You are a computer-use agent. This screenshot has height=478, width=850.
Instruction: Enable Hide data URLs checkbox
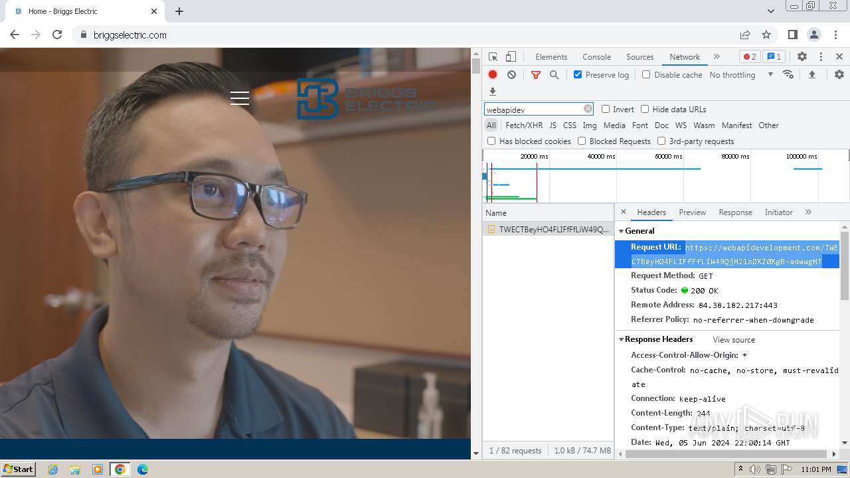point(645,109)
